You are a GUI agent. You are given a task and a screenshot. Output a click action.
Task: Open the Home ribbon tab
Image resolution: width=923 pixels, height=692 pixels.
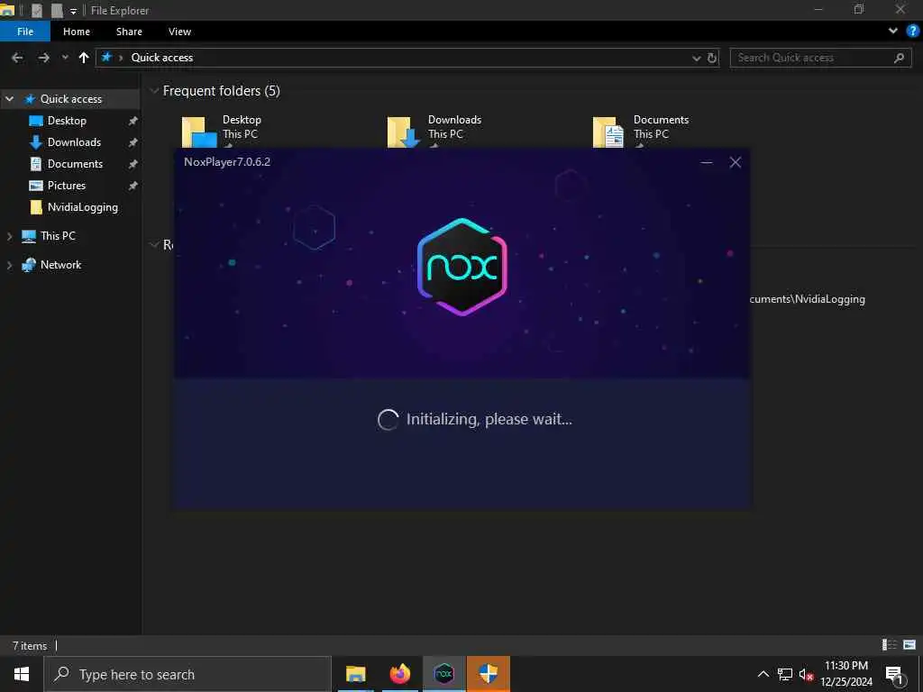click(77, 32)
